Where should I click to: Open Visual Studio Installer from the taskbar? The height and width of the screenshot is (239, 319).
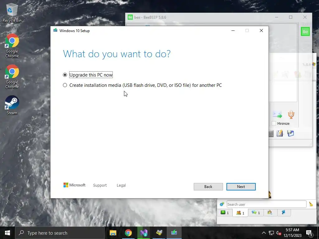pos(144,233)
